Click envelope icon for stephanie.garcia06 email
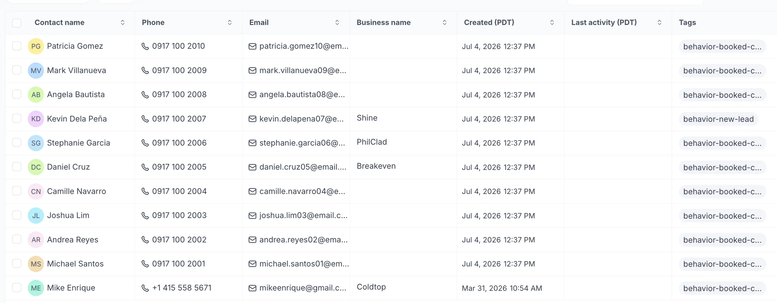 (252, 143)
